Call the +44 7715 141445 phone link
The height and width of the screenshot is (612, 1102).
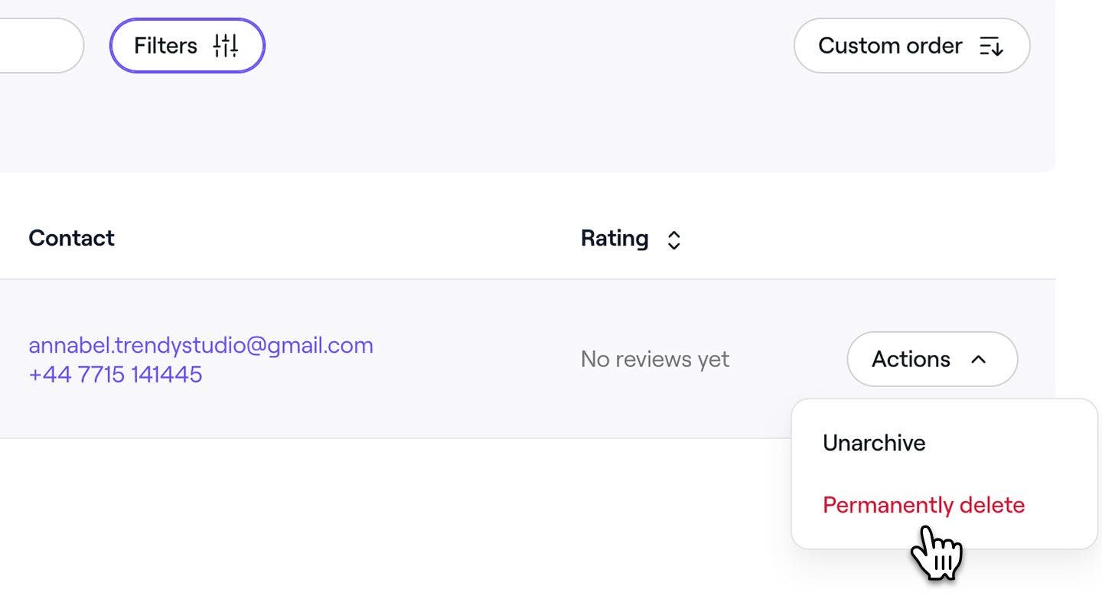tap(116, 374)
